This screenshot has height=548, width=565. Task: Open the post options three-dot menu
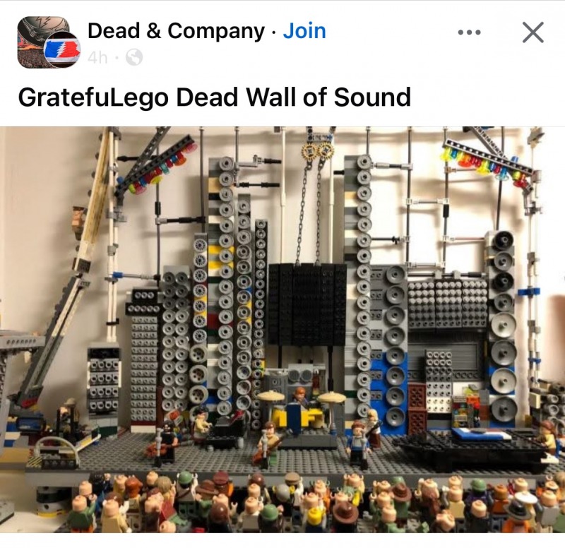click(x=469, y=32)
